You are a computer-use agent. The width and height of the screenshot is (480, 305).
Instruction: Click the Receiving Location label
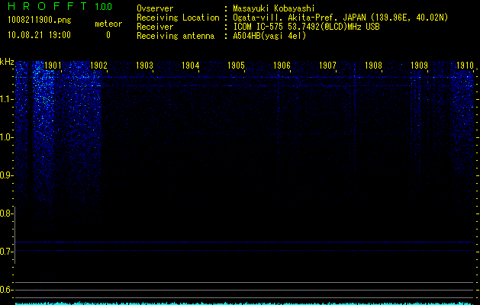(178, 18)
